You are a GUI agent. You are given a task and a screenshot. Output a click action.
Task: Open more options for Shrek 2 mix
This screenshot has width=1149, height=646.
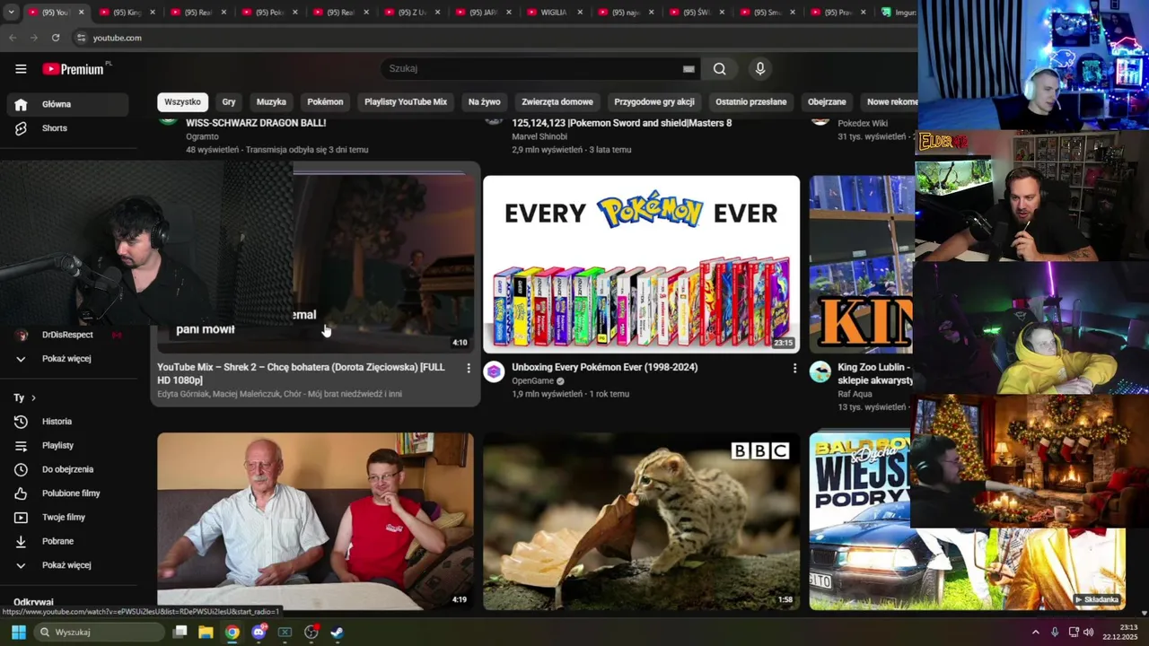click(x=468, y=368)
